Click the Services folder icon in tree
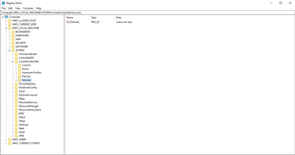This screenshot has height=155, width=295. click(x=20, y=80)
